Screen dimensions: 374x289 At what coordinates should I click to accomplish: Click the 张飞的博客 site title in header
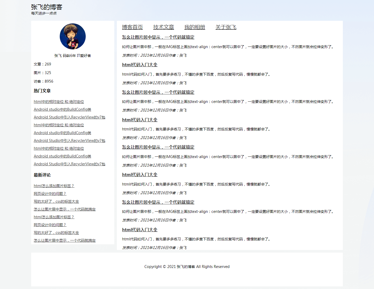47,7
